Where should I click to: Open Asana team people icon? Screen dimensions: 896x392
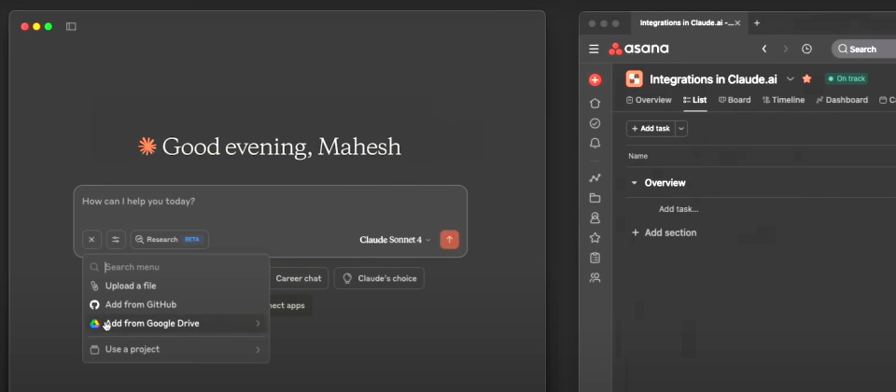[x=595, y=278]
